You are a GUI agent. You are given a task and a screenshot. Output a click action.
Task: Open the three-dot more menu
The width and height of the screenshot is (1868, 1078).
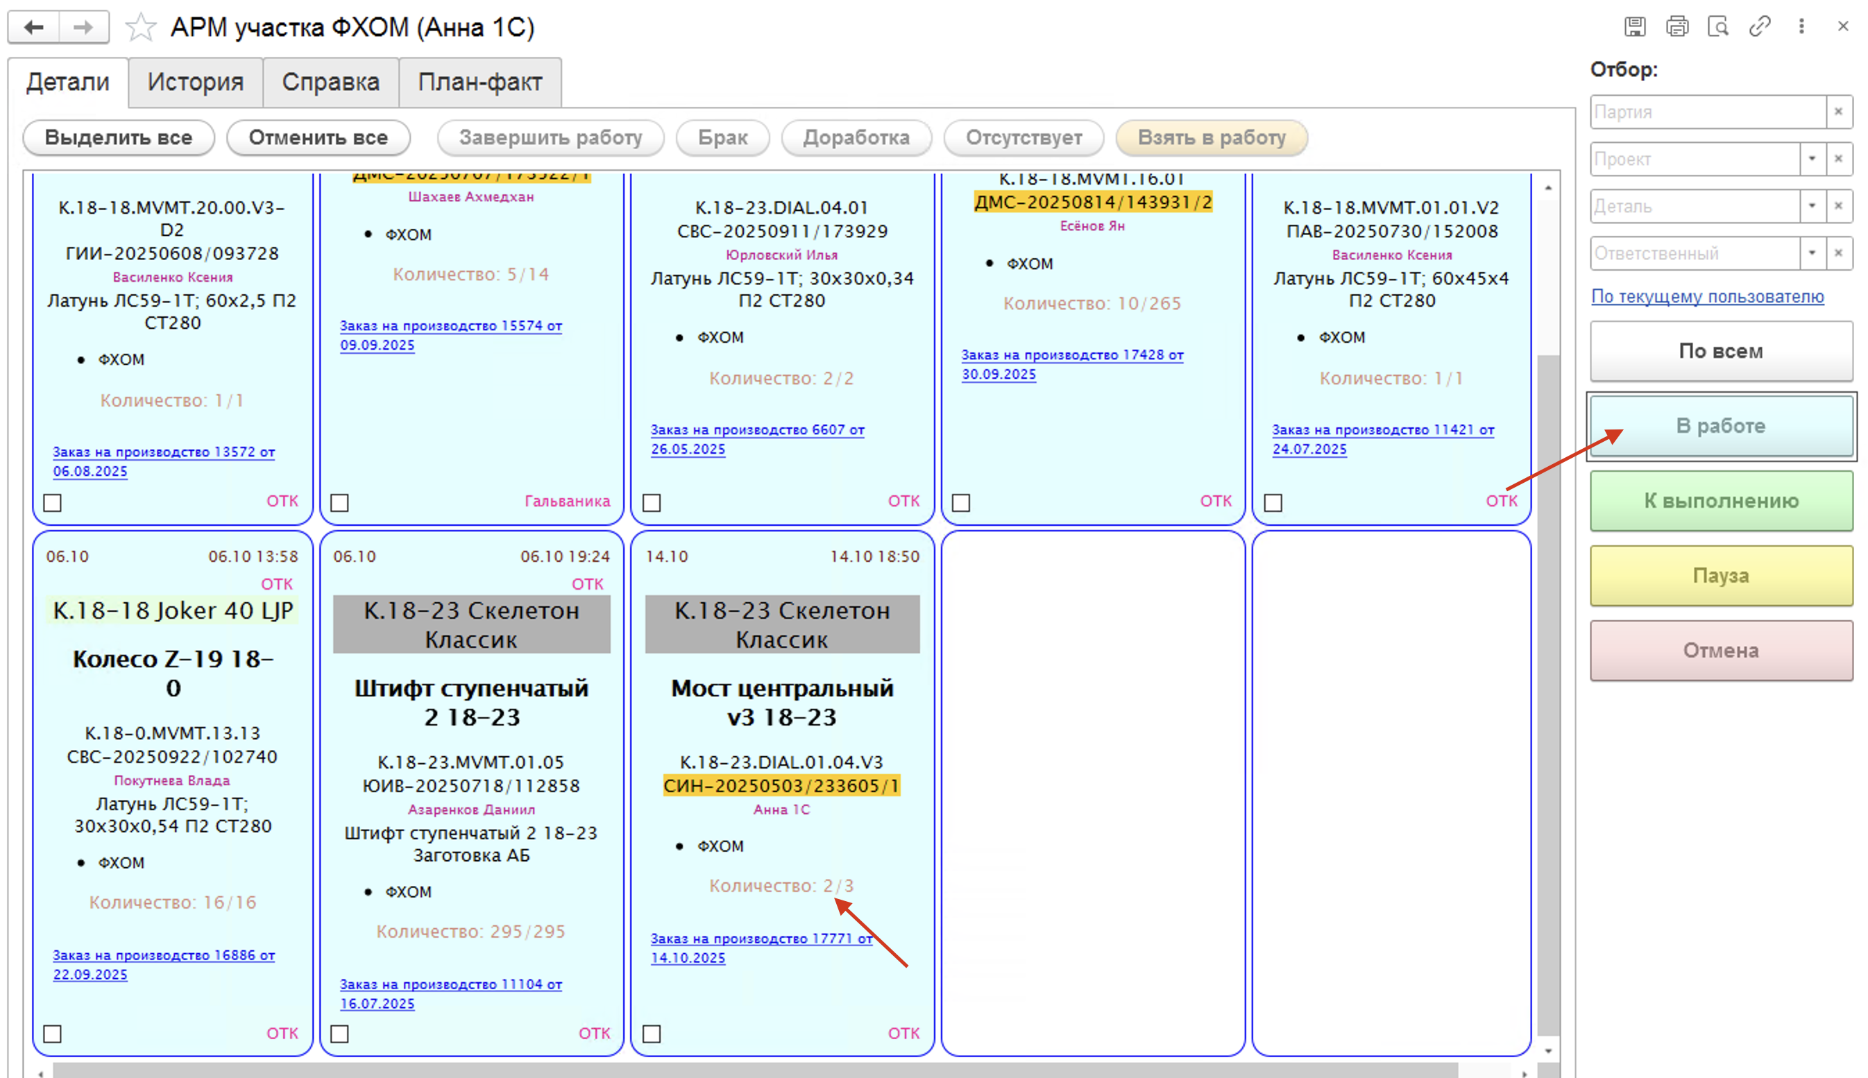point(1801,26)
